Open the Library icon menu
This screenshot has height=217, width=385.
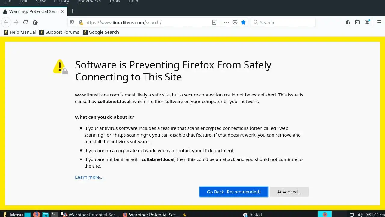[348, 22]
